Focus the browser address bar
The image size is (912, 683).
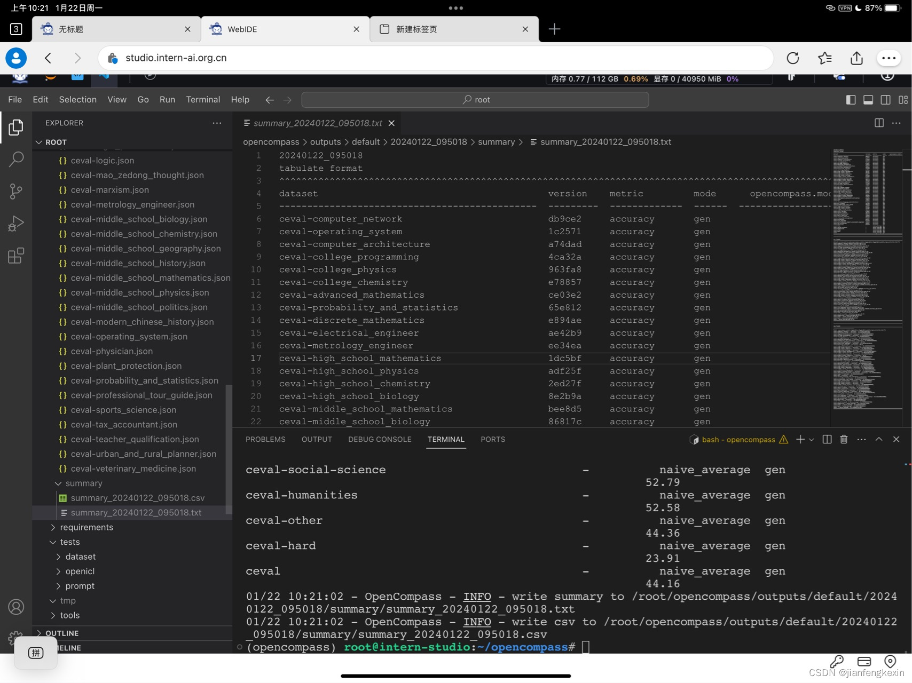coord(436,58)
